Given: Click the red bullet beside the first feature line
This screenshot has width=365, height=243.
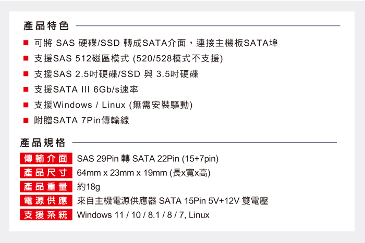Looking at the screenshot, I should click(x=25, y=43).
